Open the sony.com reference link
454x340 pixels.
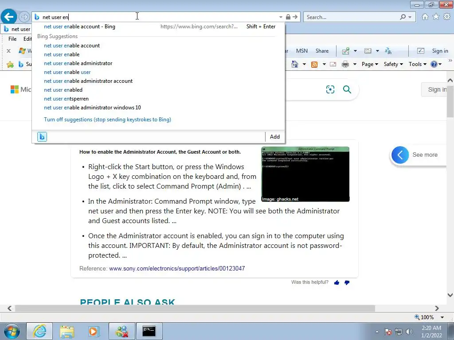[177, 269]
